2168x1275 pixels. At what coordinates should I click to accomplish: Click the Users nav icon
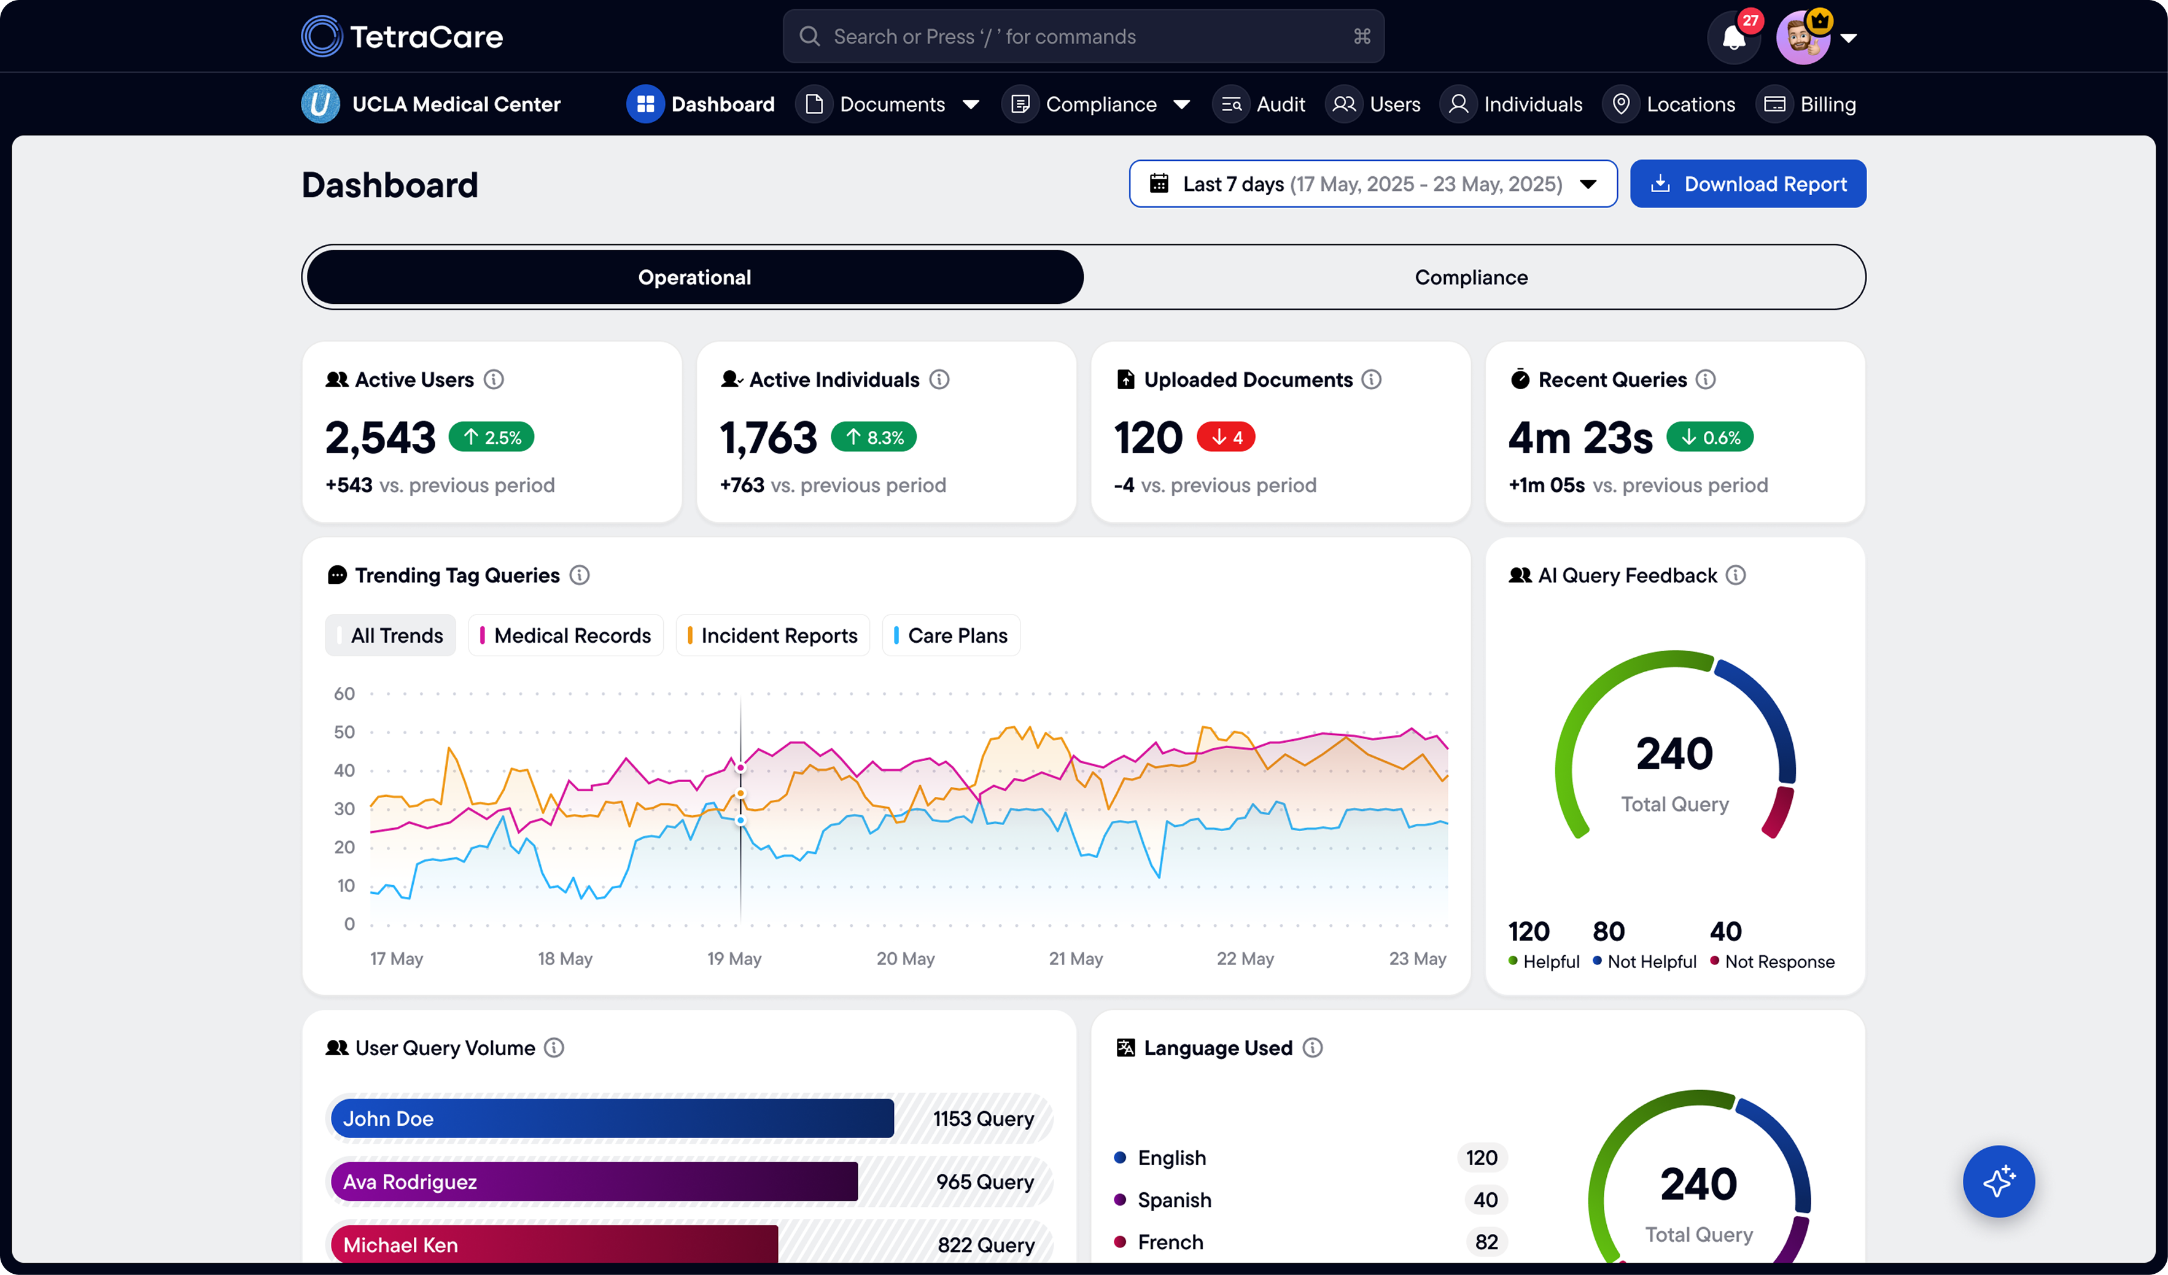pyautogui.click(x=1344, y=104)
